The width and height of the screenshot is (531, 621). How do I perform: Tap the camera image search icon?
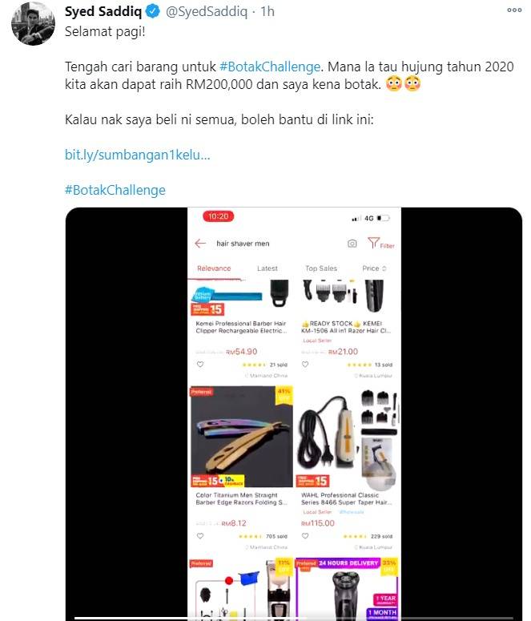tap(352, 244)
